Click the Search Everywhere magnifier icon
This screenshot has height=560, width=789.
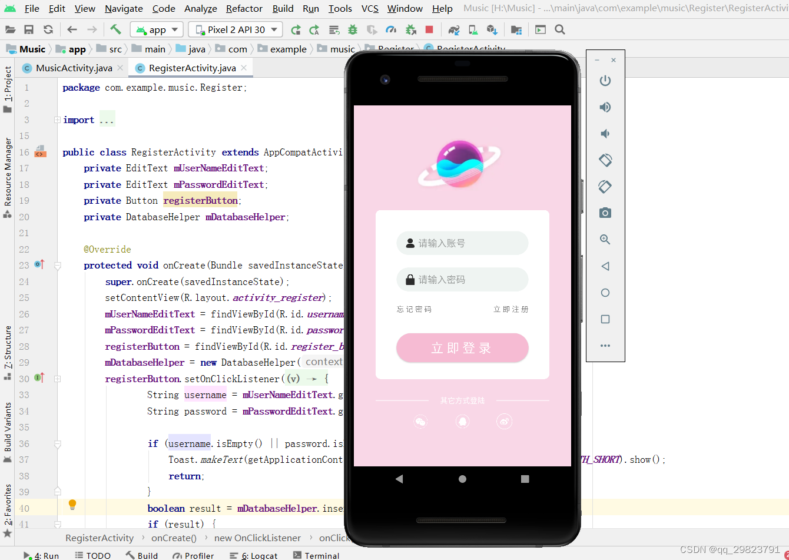[560, 29]
